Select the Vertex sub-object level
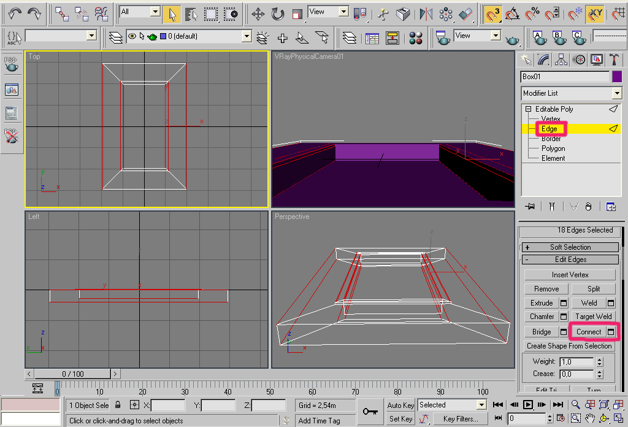This screenshot has height=427, width=628. click(x=551, y=118)
